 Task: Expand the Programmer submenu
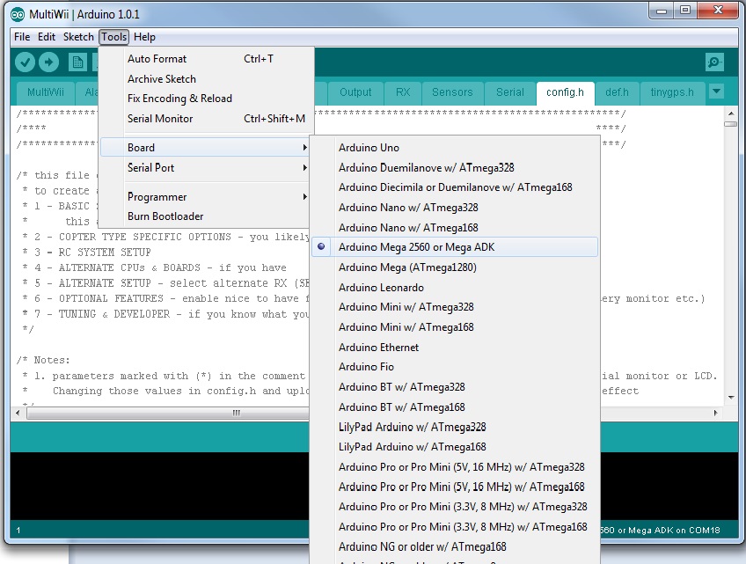point(206,196)
